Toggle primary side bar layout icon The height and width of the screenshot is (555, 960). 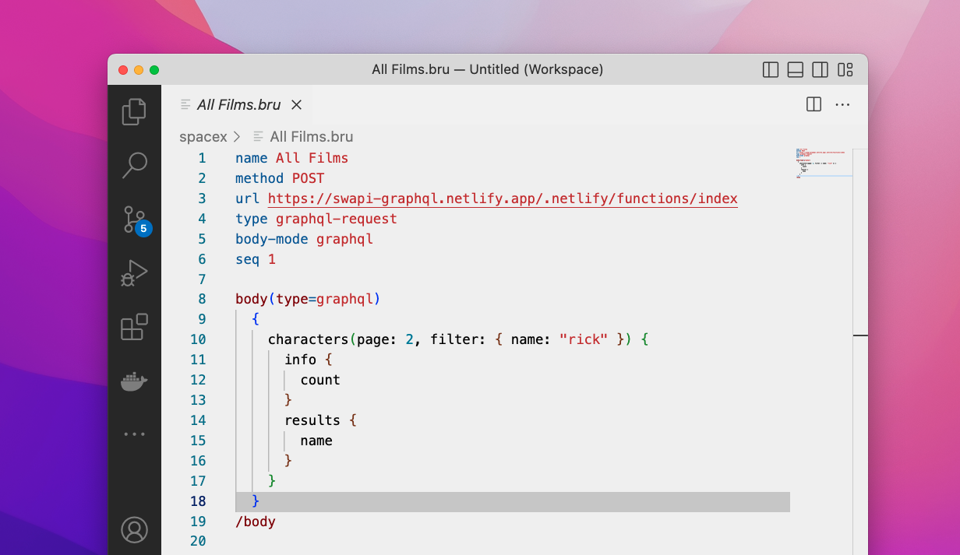tap(771, 70)
